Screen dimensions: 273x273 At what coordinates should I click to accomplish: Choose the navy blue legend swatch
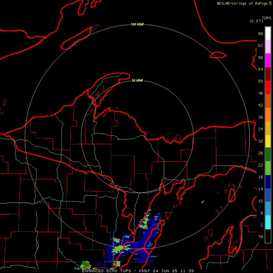pyautogui.click(x=268, y=182)
